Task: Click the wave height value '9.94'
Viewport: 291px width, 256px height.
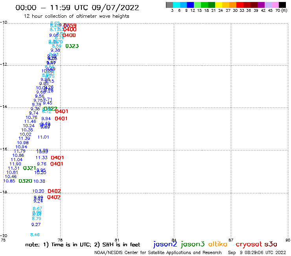Action: click(x=46, y=119)
